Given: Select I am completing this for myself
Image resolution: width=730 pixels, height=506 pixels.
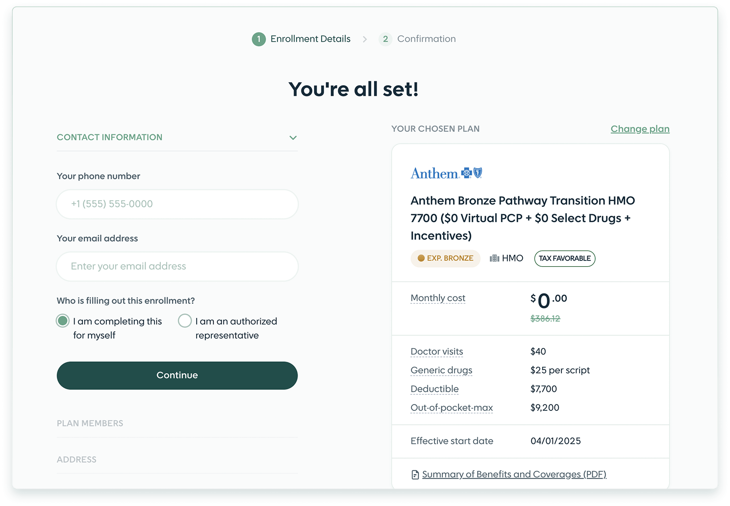Looking at the screenshot, I should (63, 321).
